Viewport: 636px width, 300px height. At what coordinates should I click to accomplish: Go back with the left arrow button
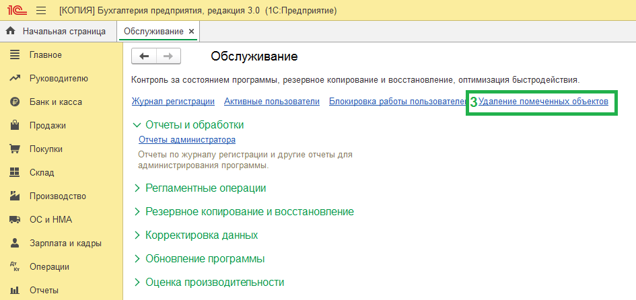(144, 57)
